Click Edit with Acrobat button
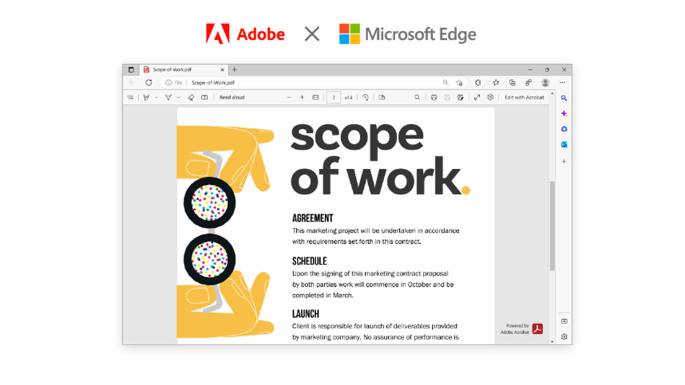The image size is (685, 385). pos(524,98)
